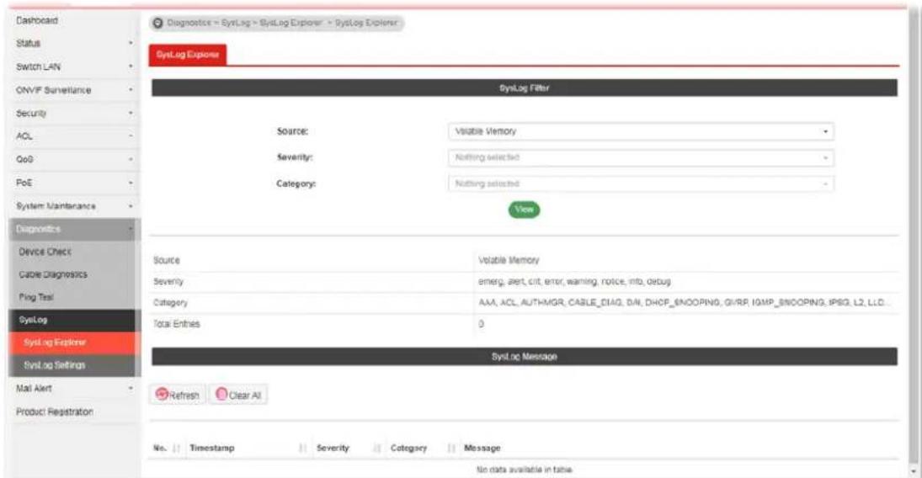Click the Refresh button
This screenshot has width=922, height=478.
pyautogui.click(x=178, y=395)
